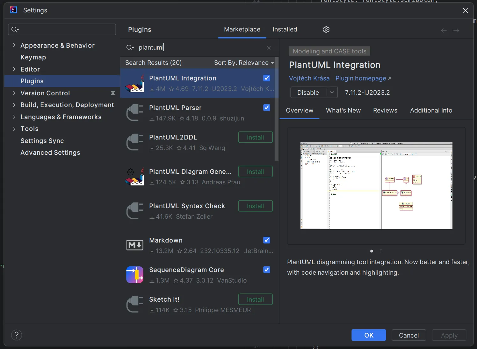
Task: Click the PlantUML Diagram Generator plugin icon
Action: coord(135,177)
